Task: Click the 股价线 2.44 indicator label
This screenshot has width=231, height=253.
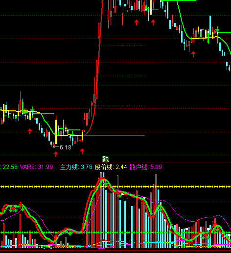Action: pos(111,167)
